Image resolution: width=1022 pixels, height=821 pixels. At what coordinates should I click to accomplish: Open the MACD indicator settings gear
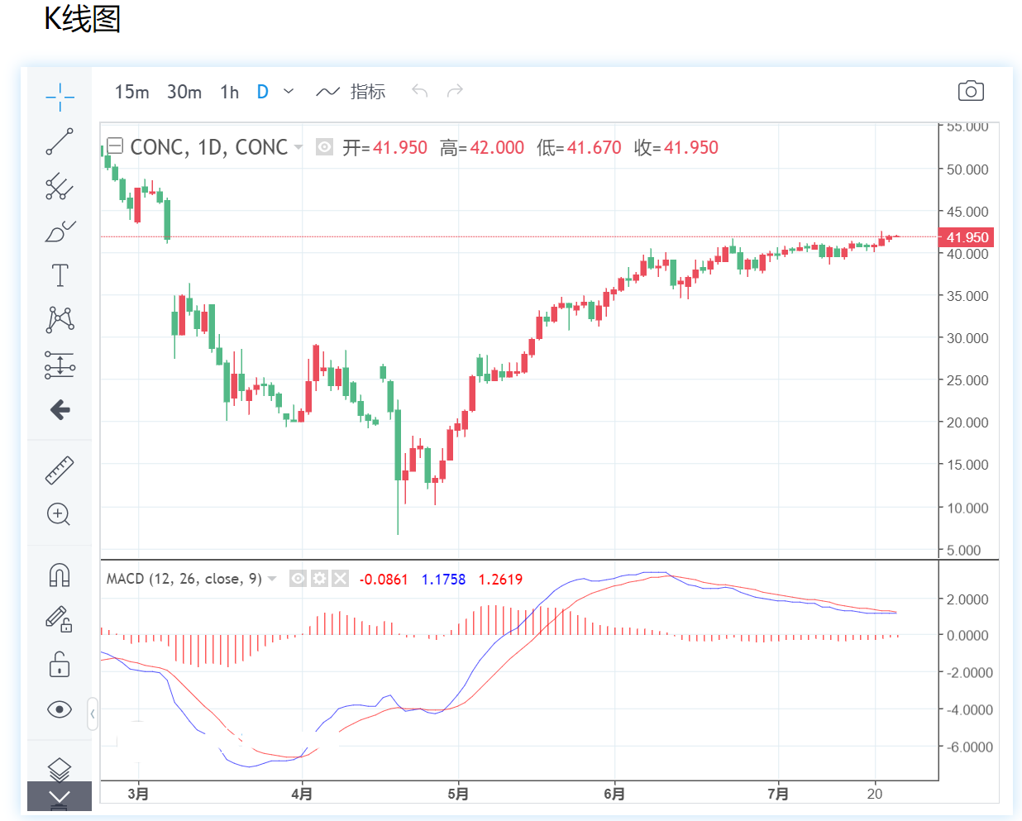[319, 579]
